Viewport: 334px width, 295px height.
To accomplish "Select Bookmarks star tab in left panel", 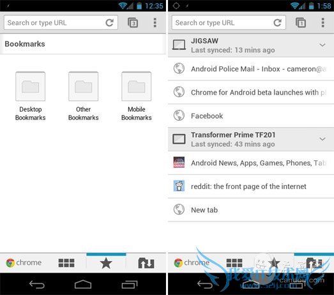I will [x=106, y=263].
